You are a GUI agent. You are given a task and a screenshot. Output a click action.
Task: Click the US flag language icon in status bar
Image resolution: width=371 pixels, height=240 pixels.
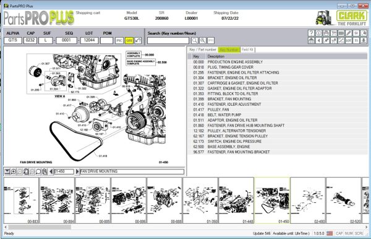click(330, 233)
